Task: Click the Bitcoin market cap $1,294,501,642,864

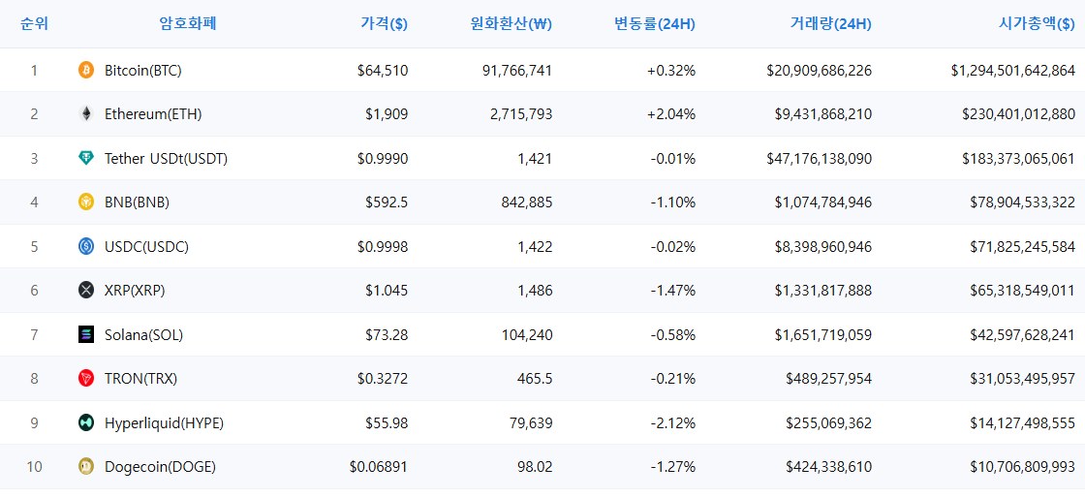Action: tap(1013, 70)
